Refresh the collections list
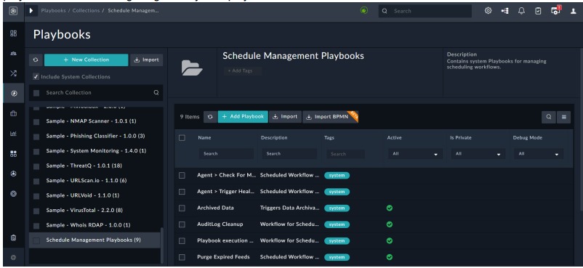This screenshot has height=268, width=583. [x=36, y=60]
